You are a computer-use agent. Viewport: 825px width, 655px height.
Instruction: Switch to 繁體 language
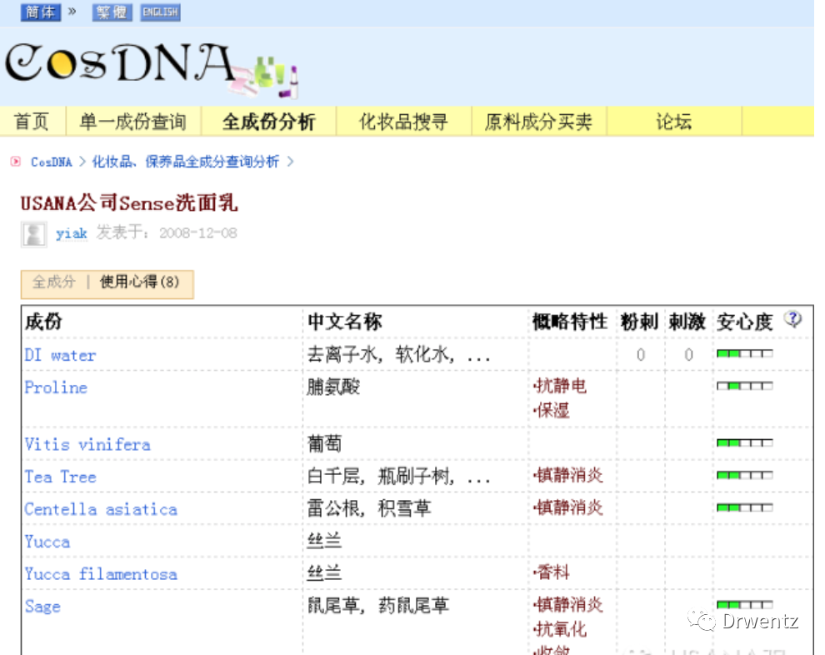point(112,12)
